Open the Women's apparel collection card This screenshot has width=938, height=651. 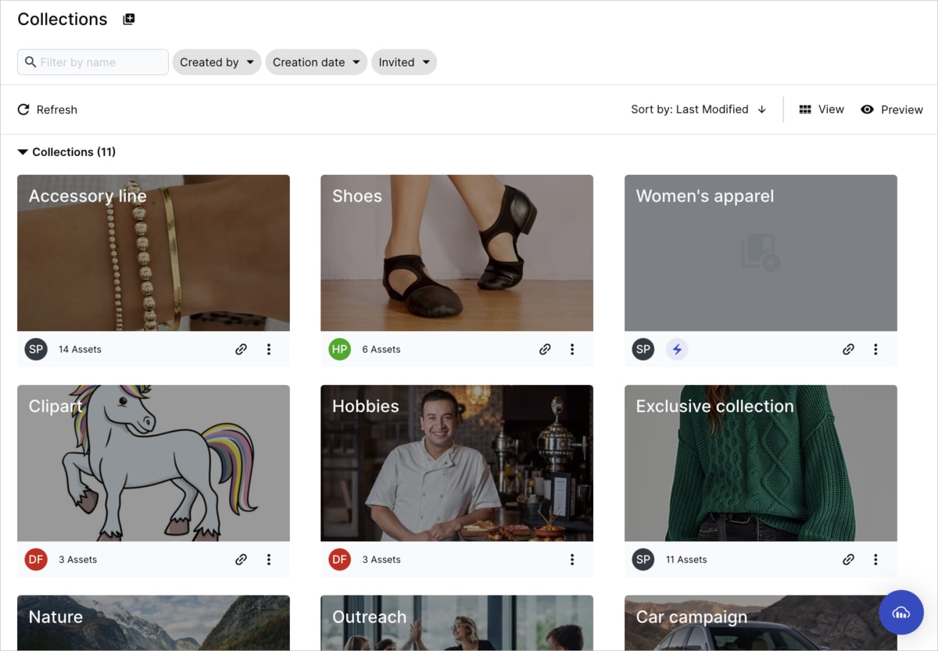pos(761,253)
